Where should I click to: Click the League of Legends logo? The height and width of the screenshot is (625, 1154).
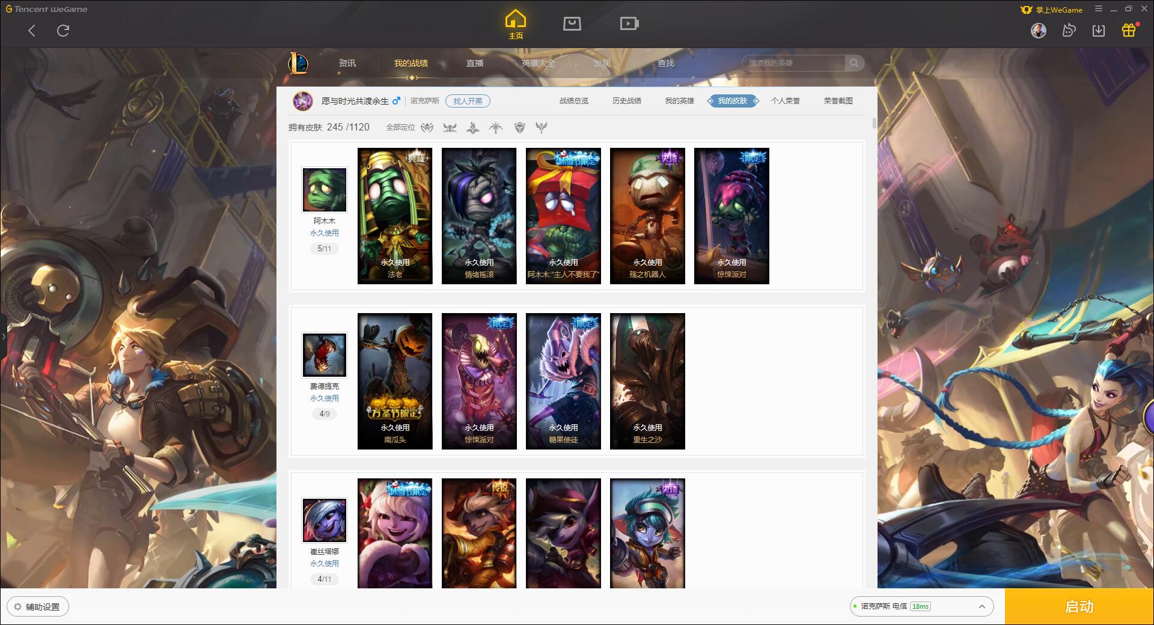click(298, 63)
